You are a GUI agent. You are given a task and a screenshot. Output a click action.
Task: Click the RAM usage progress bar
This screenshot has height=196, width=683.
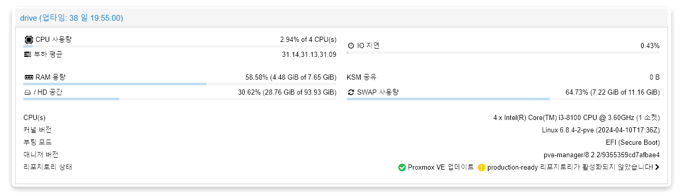tap(180, 84)
